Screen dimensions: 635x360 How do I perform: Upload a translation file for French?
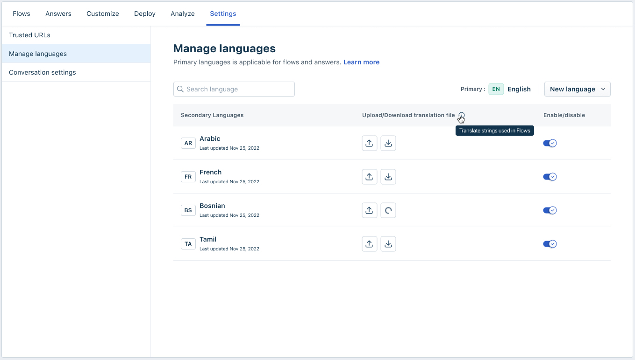click(369, 177)
